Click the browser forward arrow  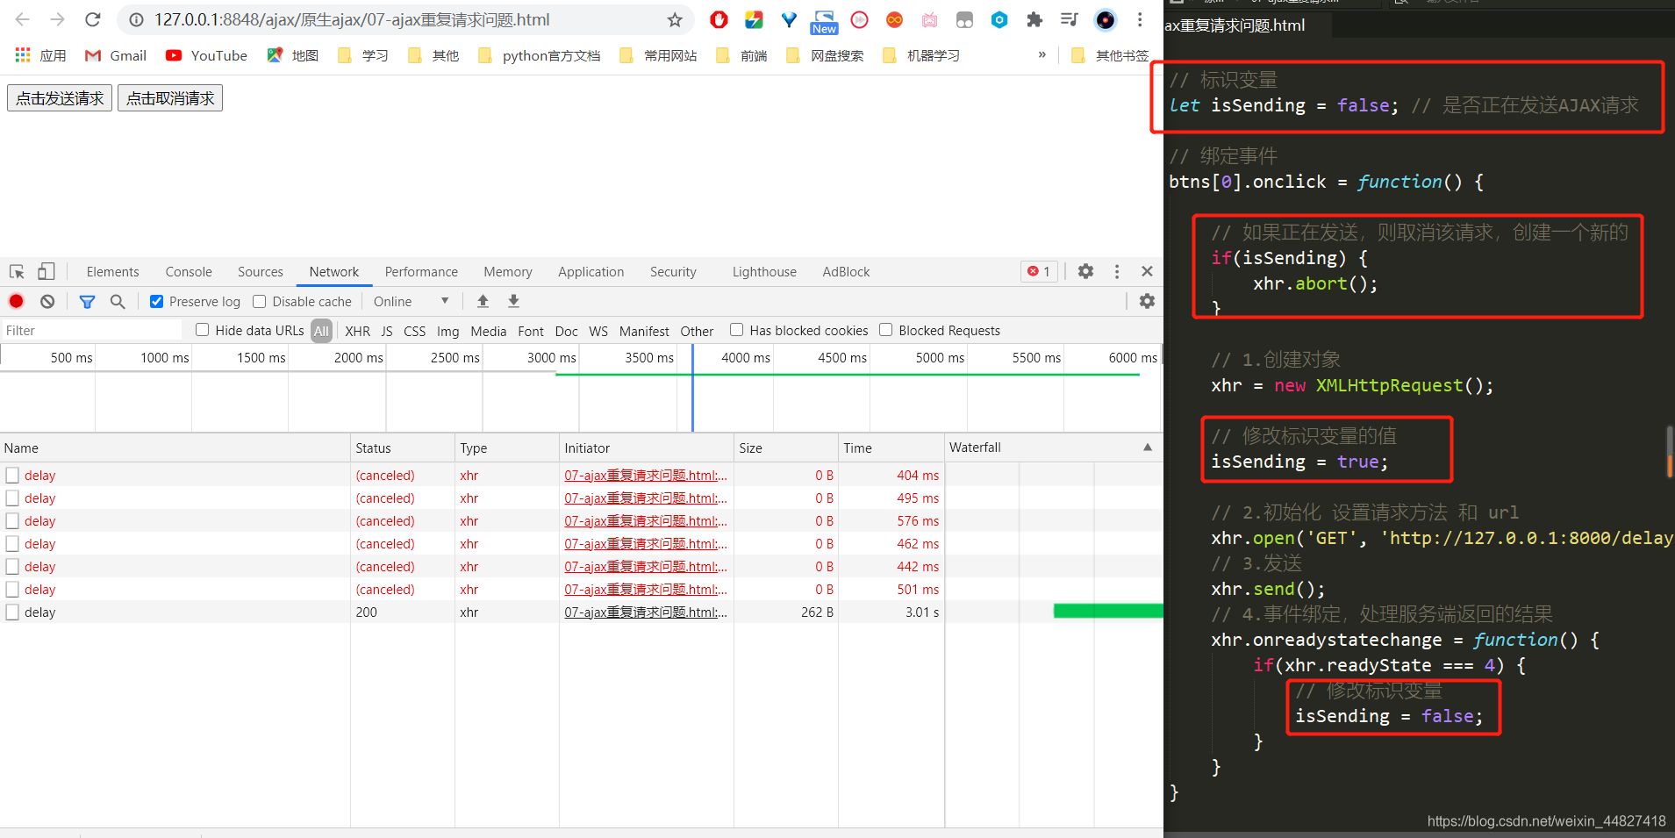point(57,19)
